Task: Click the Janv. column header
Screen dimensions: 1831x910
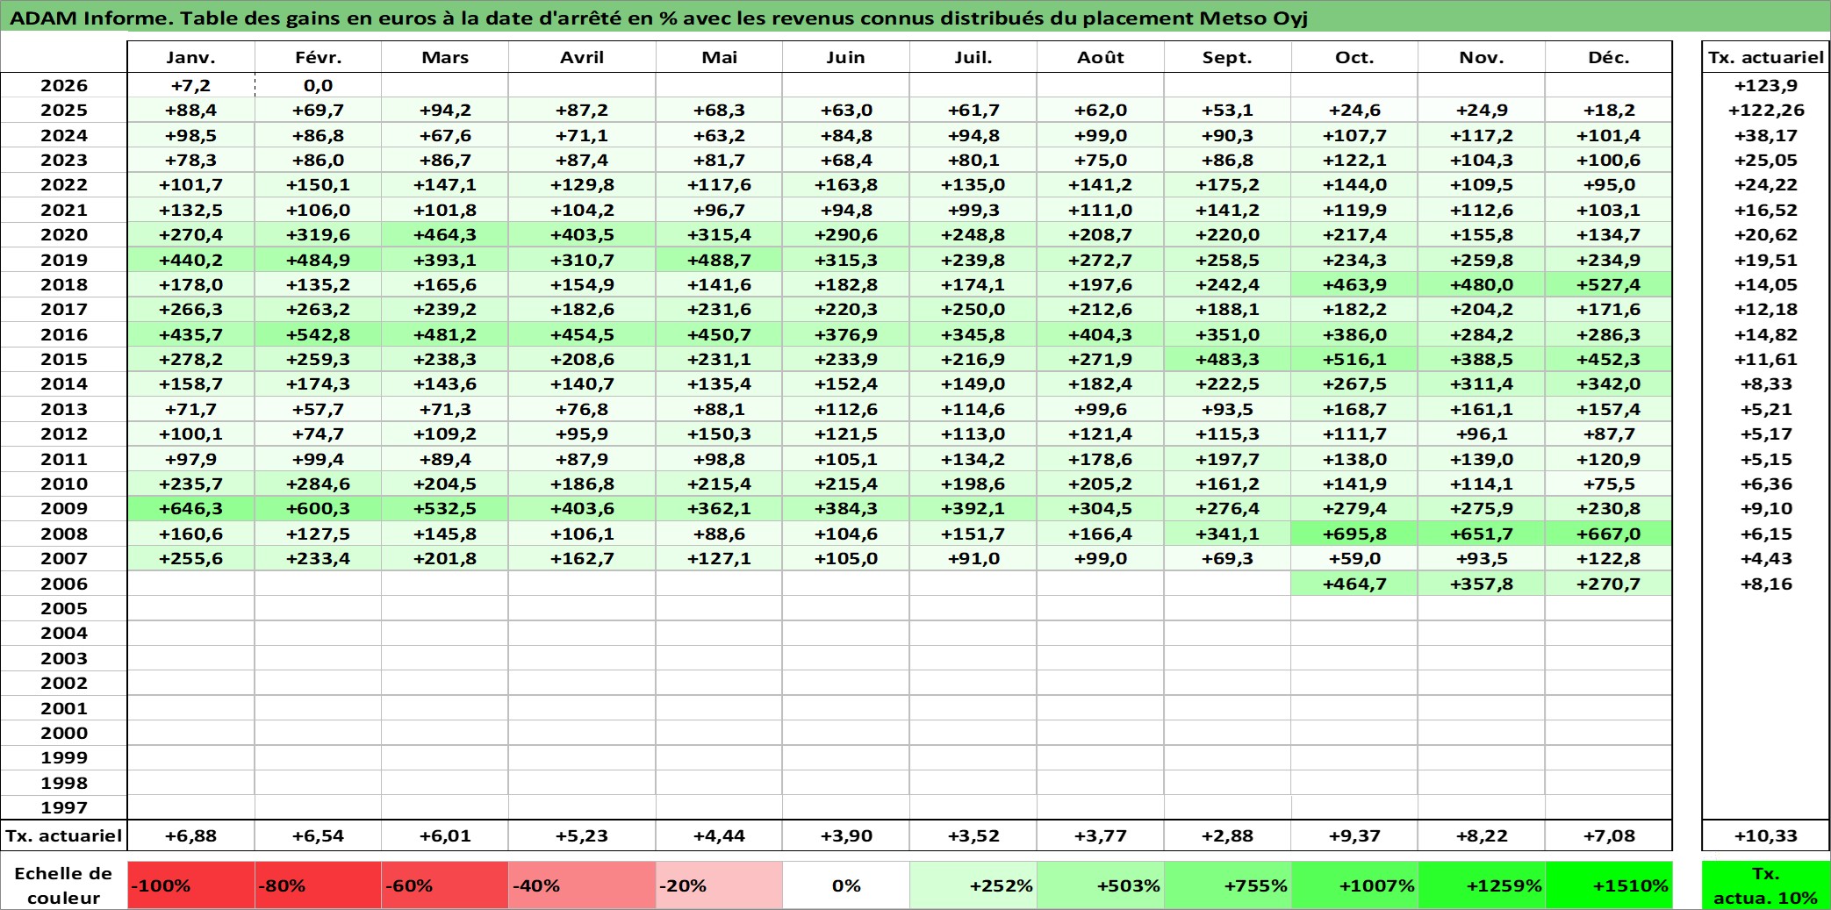Action: 191,57
